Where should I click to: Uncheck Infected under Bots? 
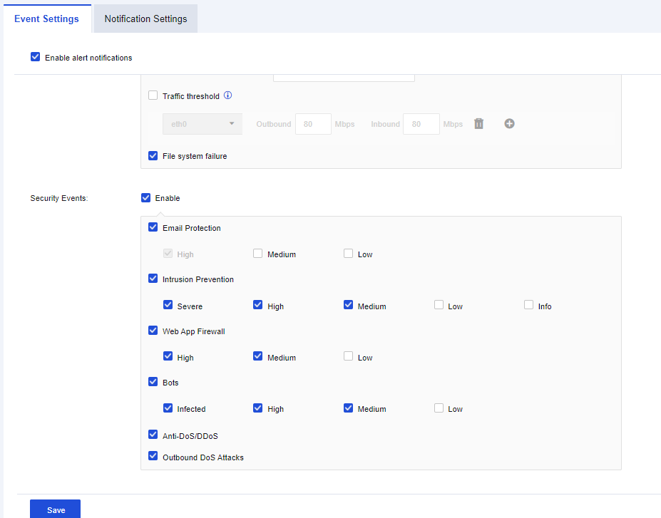pyautogui.click(x=168, y=408)
